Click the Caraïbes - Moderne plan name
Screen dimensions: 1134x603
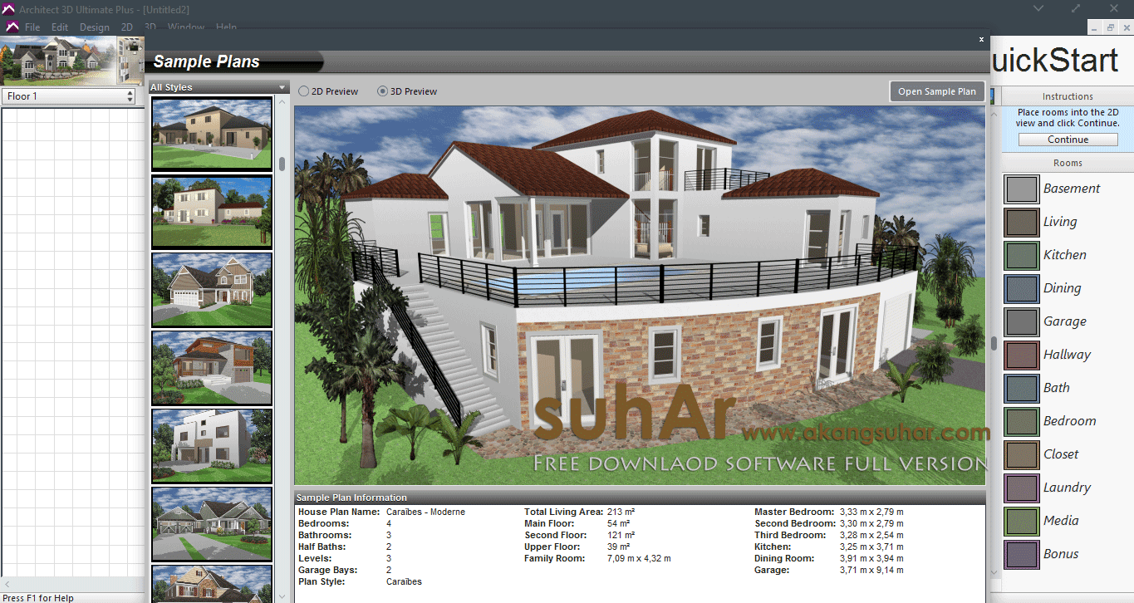[425, 512]
